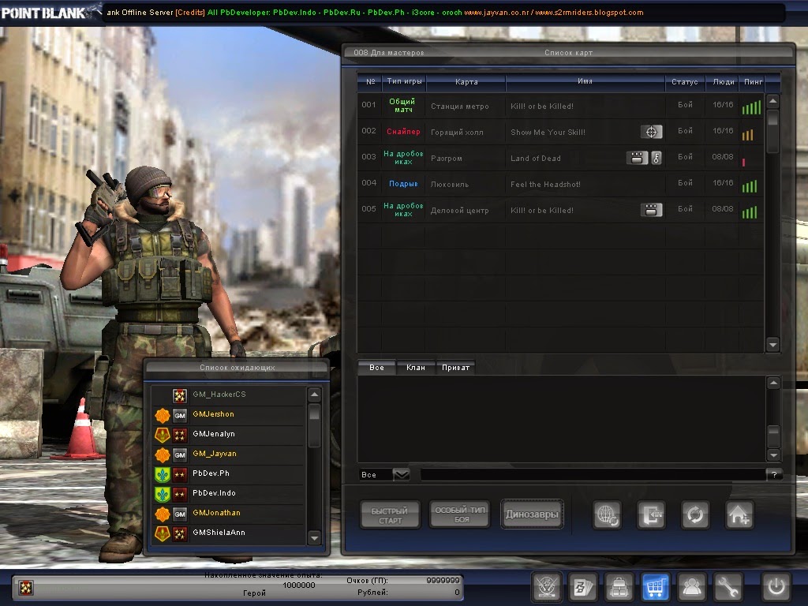Open settings via wrench icon
The height and width of the screenshot is (606, 808).
728,586
